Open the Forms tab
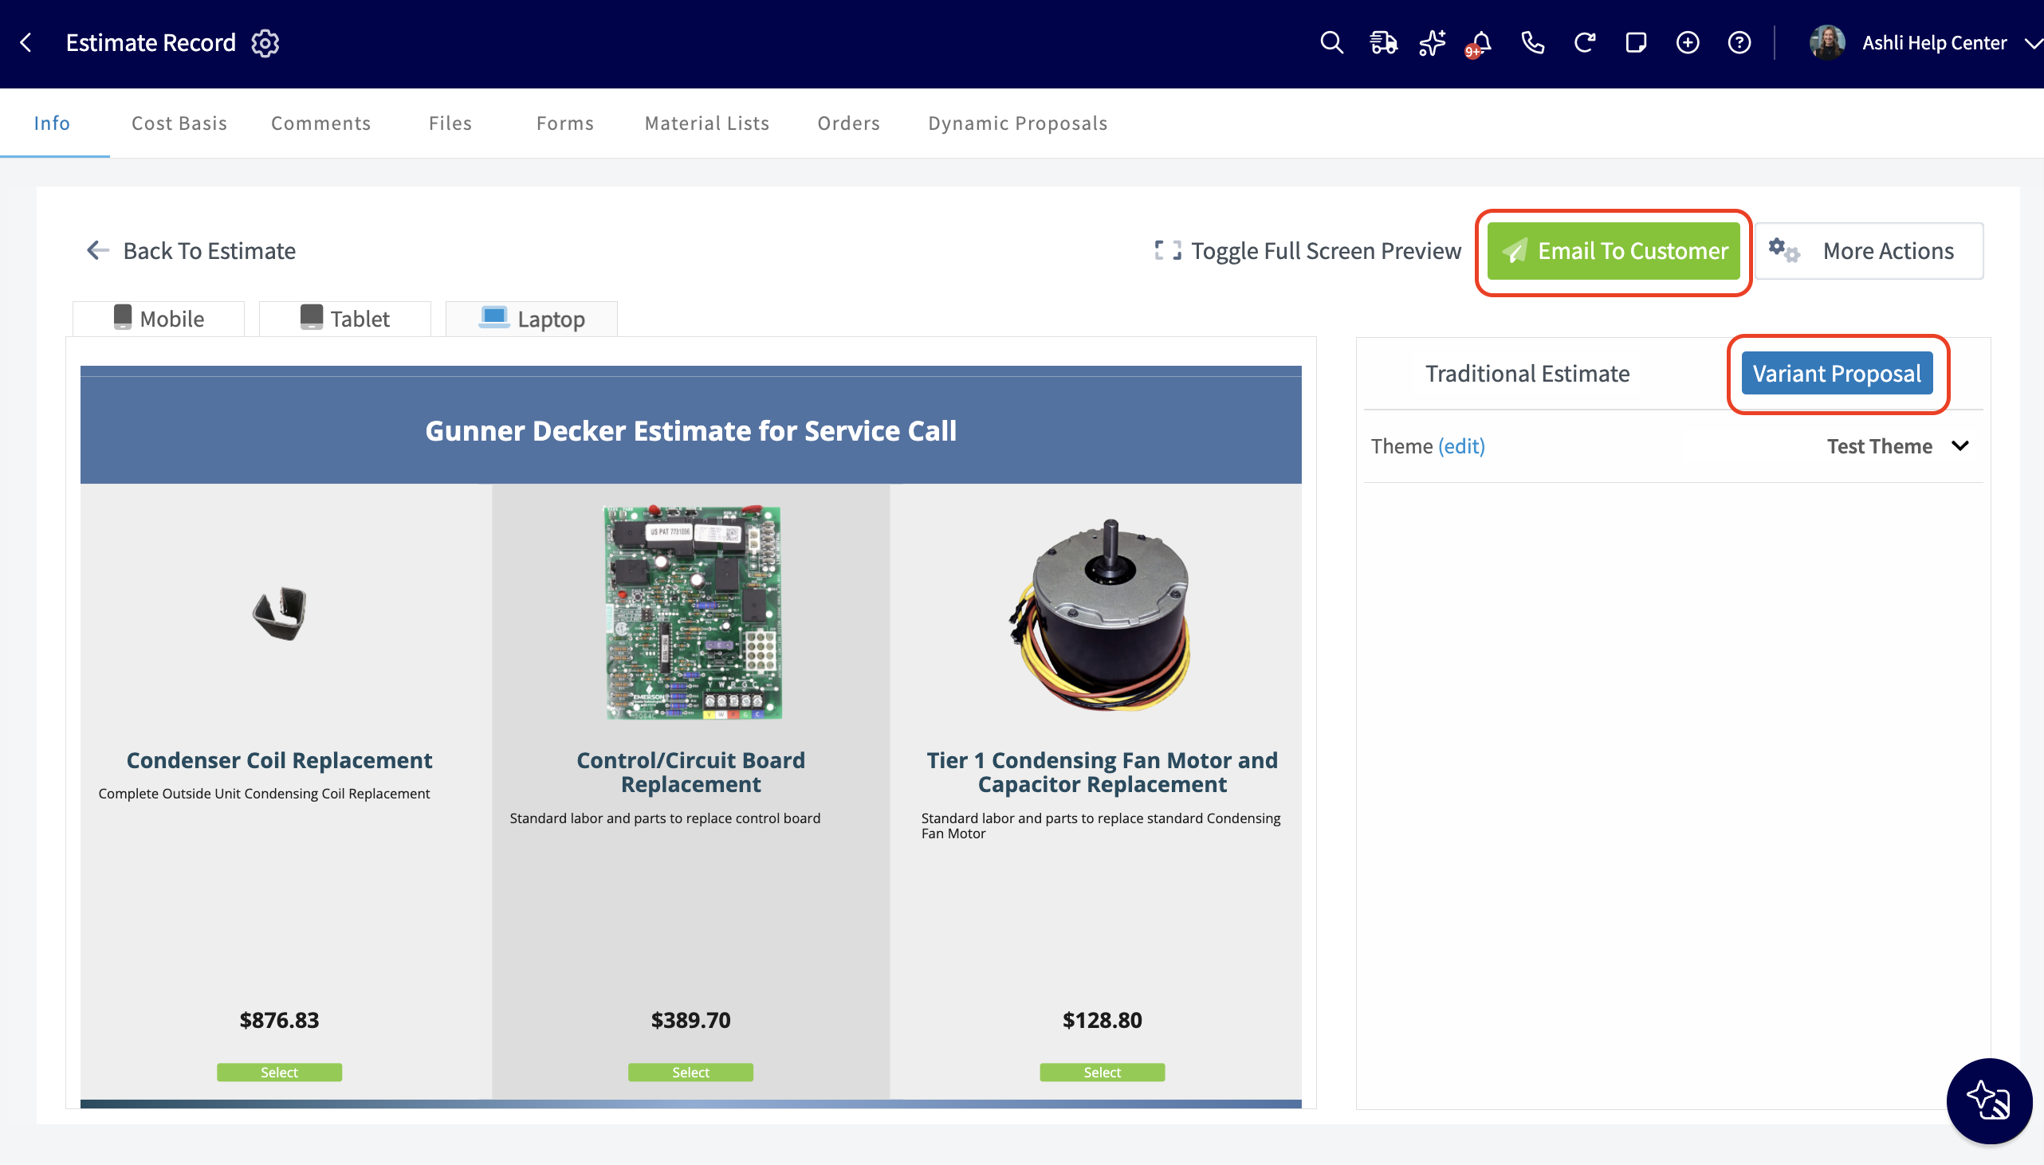 tap(565, 123)
